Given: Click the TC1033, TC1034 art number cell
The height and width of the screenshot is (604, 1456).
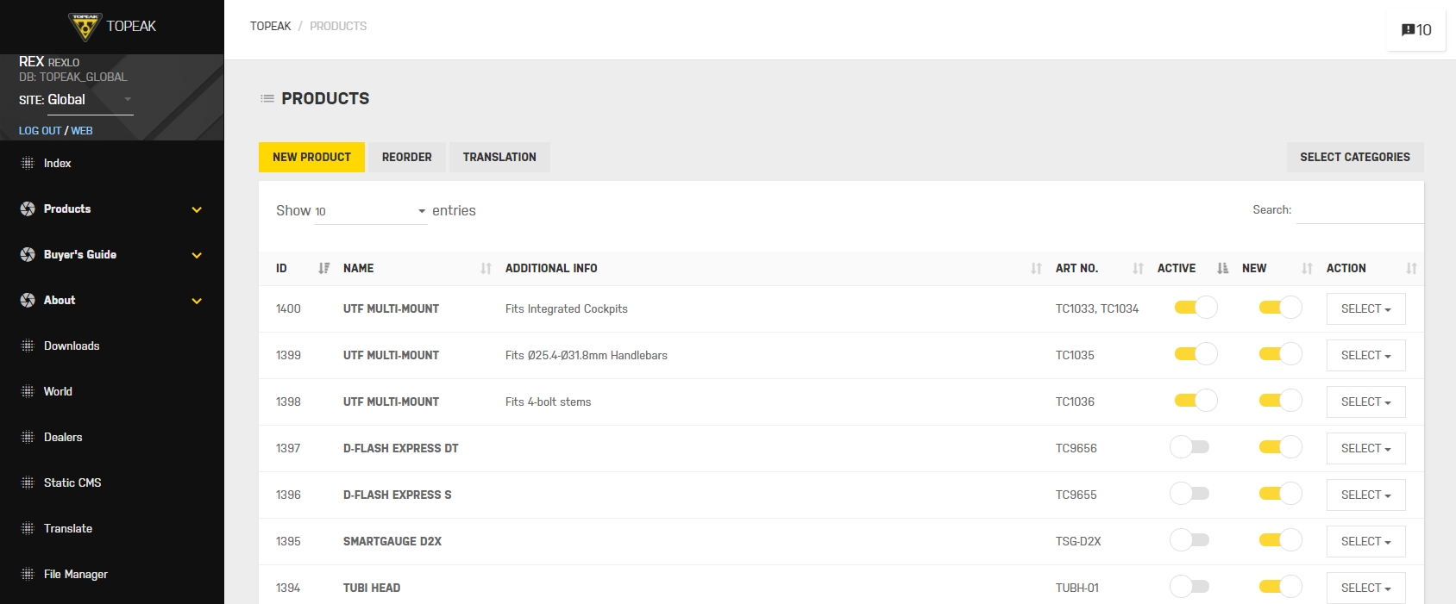Looking at the screenshot, I should (1097, 308).
